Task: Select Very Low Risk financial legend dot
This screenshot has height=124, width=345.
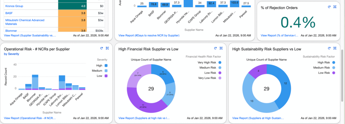Action: 220,78
